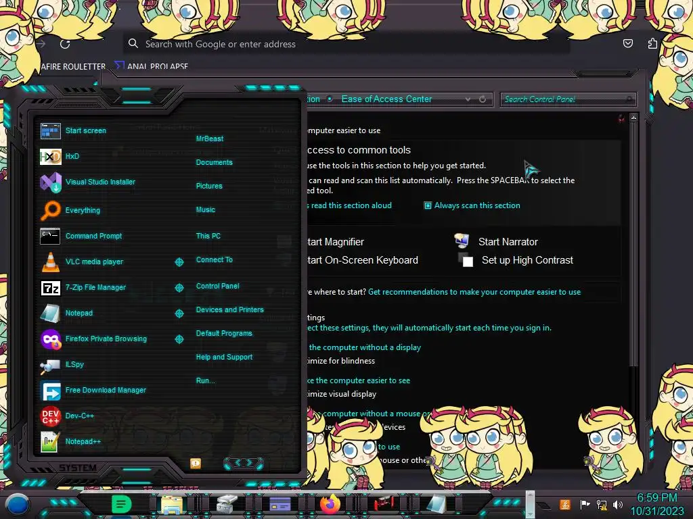693x519 pixels.
Task: Click the browser address search bar
Action: point(346,44)
